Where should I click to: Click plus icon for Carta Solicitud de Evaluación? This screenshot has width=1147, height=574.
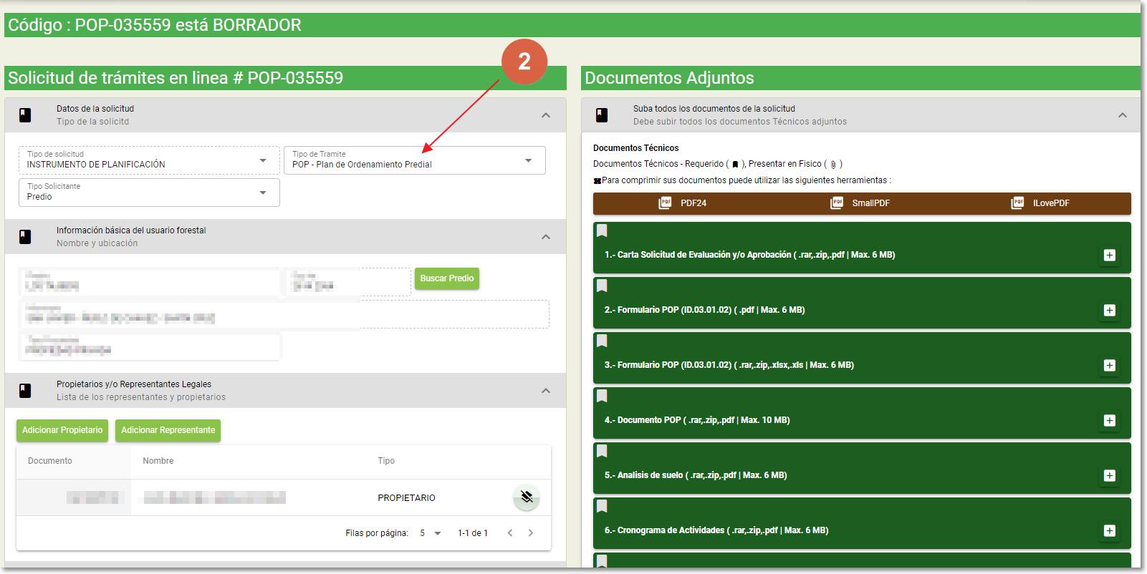point(1109,256)
